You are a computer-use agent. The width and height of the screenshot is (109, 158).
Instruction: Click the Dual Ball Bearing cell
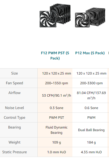pos(91,130)
